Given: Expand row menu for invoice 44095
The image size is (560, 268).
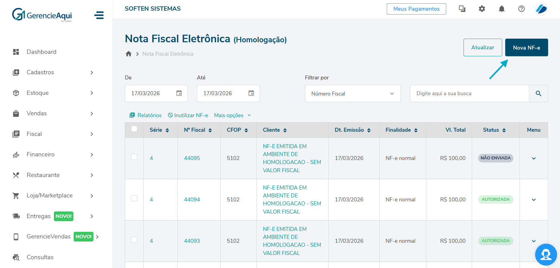Looking at the screenshot, I should (534, 158).
